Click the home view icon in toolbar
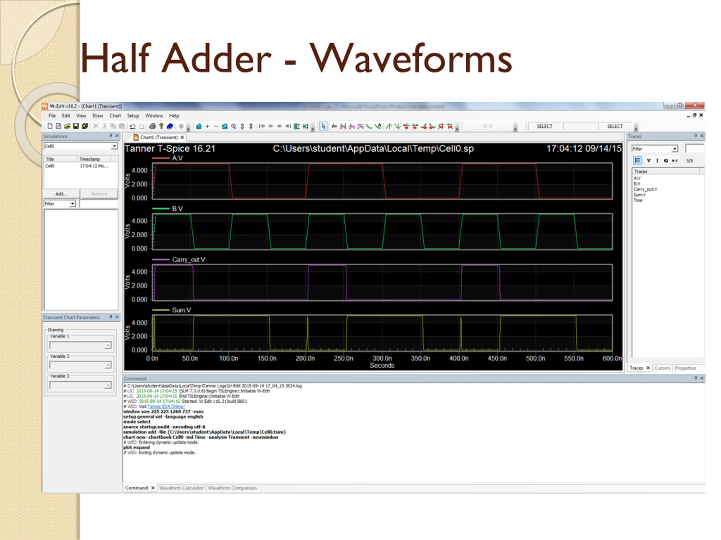Screen dimensions: 721x540 coord(199,126)
